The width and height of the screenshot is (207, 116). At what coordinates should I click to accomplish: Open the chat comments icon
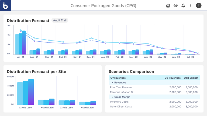click(175, 5)
